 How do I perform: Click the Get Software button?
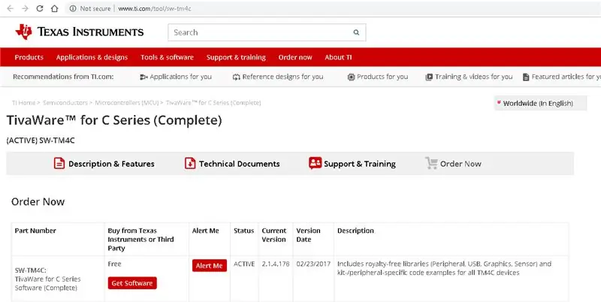click(132, 283)
